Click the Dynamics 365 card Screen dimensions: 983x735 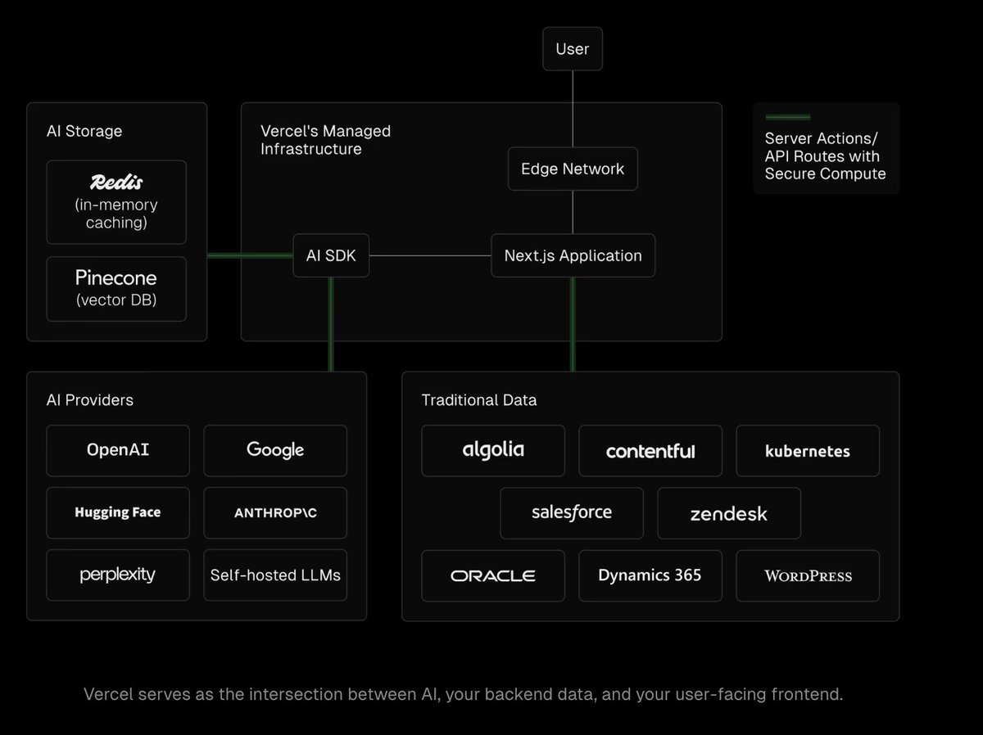point(650,575)
